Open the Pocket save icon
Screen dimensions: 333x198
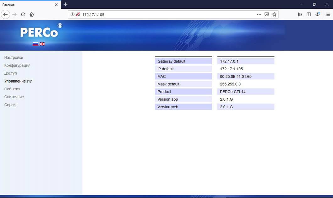pos(267,14)
